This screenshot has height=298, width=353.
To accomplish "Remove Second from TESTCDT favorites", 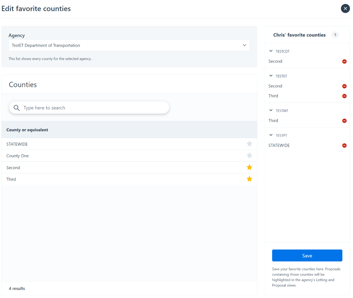I will 344,62.
